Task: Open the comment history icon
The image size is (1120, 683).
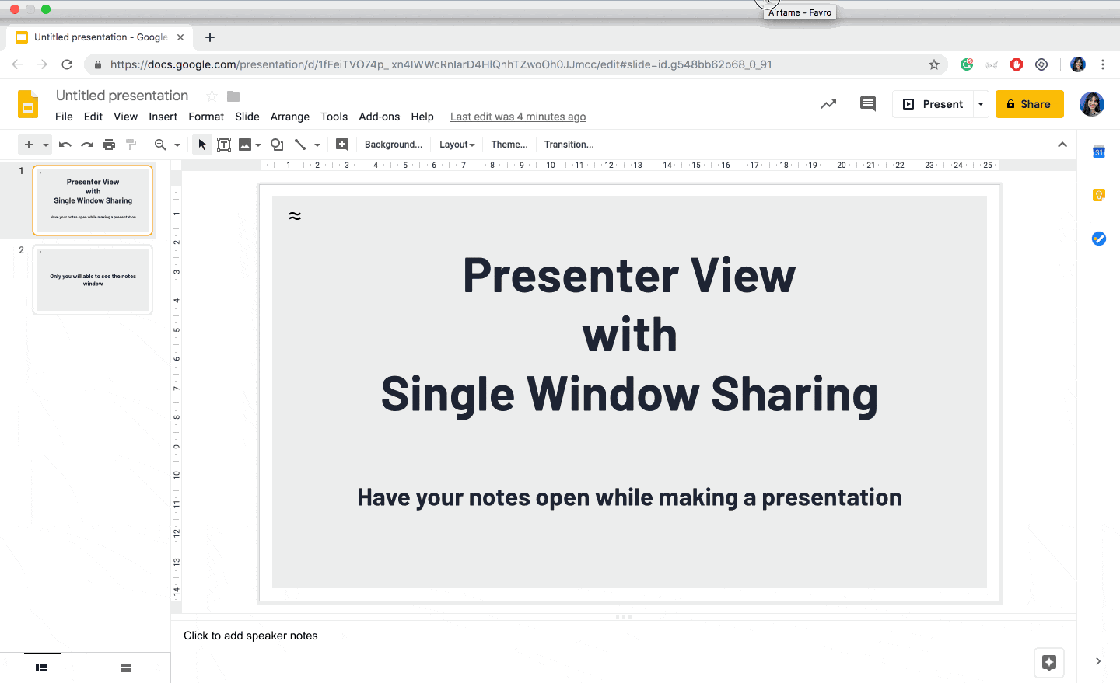Action: (x=868, y=104)
